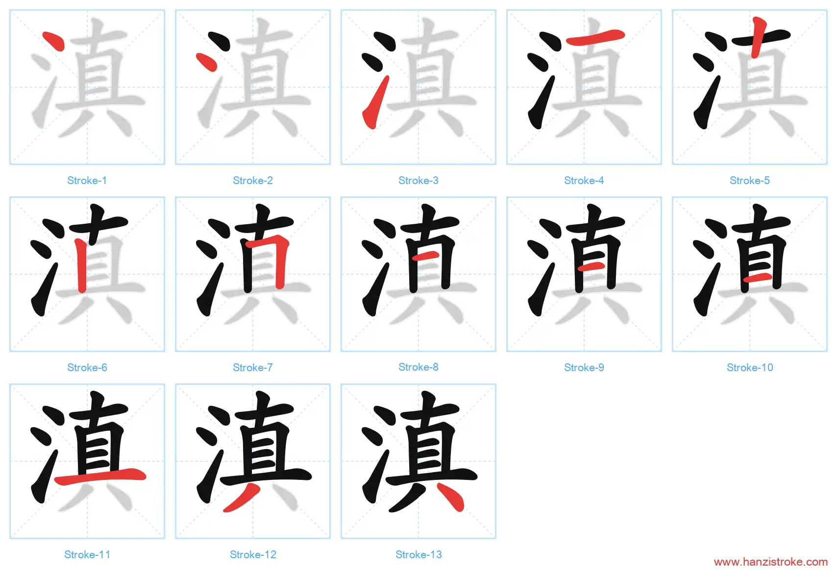The width and height of the screenshot is (837, 570).
Task: Select the Stroke-3 diagram image
Action: 418,87
